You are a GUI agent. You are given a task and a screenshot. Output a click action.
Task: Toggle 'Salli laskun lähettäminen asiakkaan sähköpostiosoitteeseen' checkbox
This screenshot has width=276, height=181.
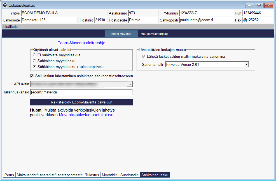click(32, 76)
